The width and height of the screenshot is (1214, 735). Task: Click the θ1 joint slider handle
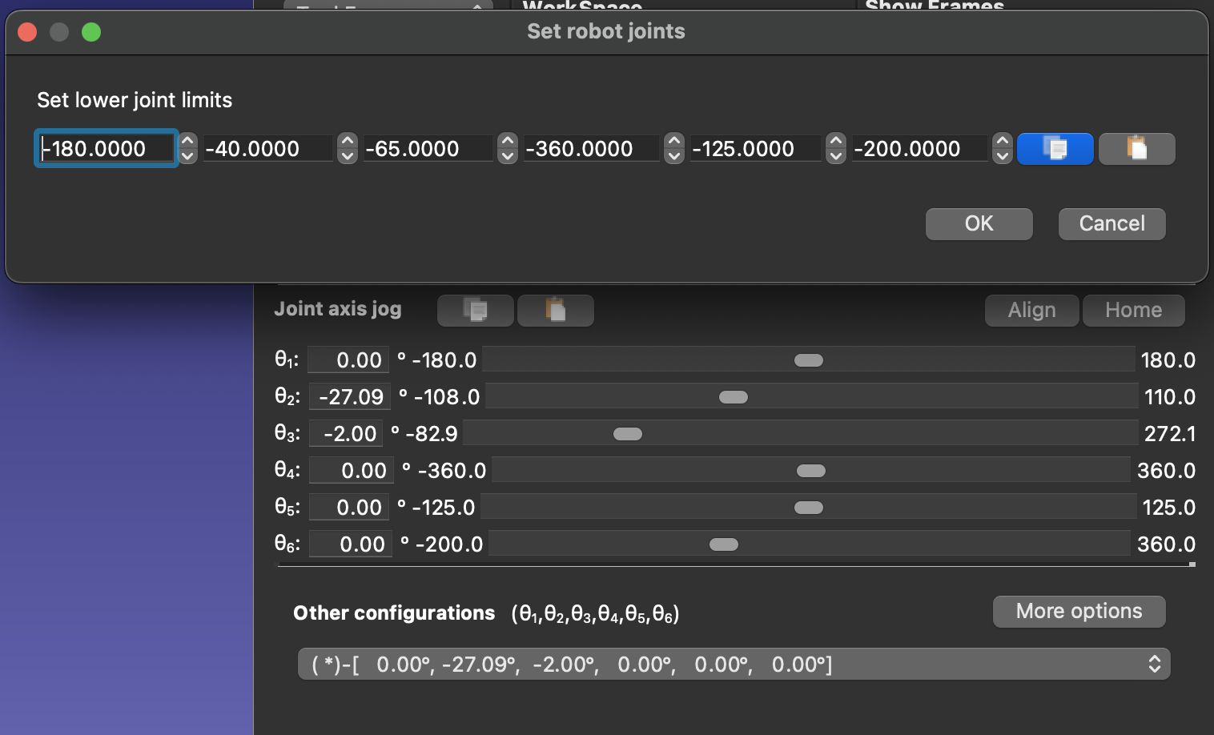[x=808, y=360]
